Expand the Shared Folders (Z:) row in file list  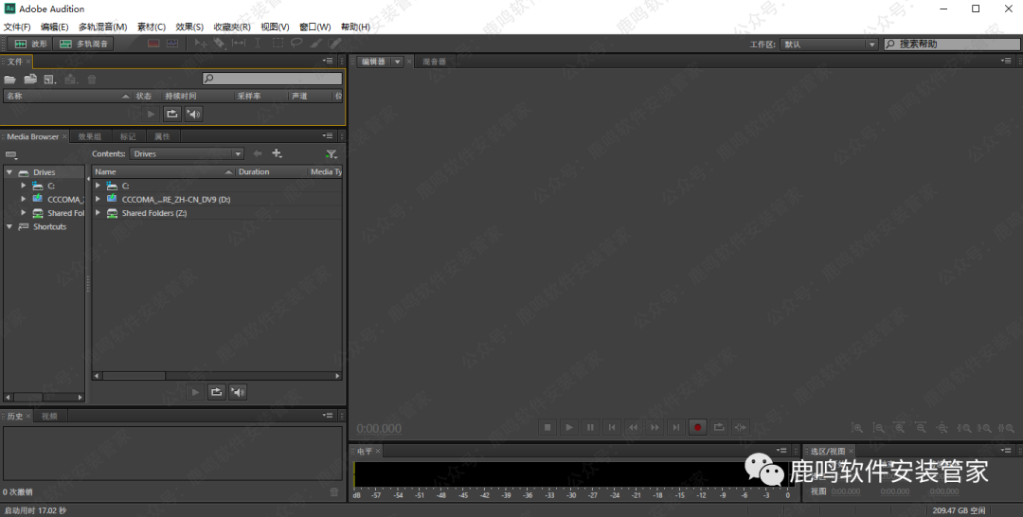[x=99, y=213]
